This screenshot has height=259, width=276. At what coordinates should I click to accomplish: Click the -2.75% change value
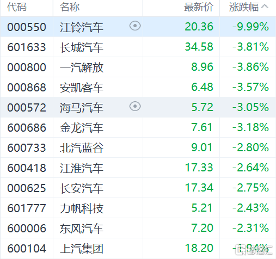pyautogui.click(x=250, y=188)
